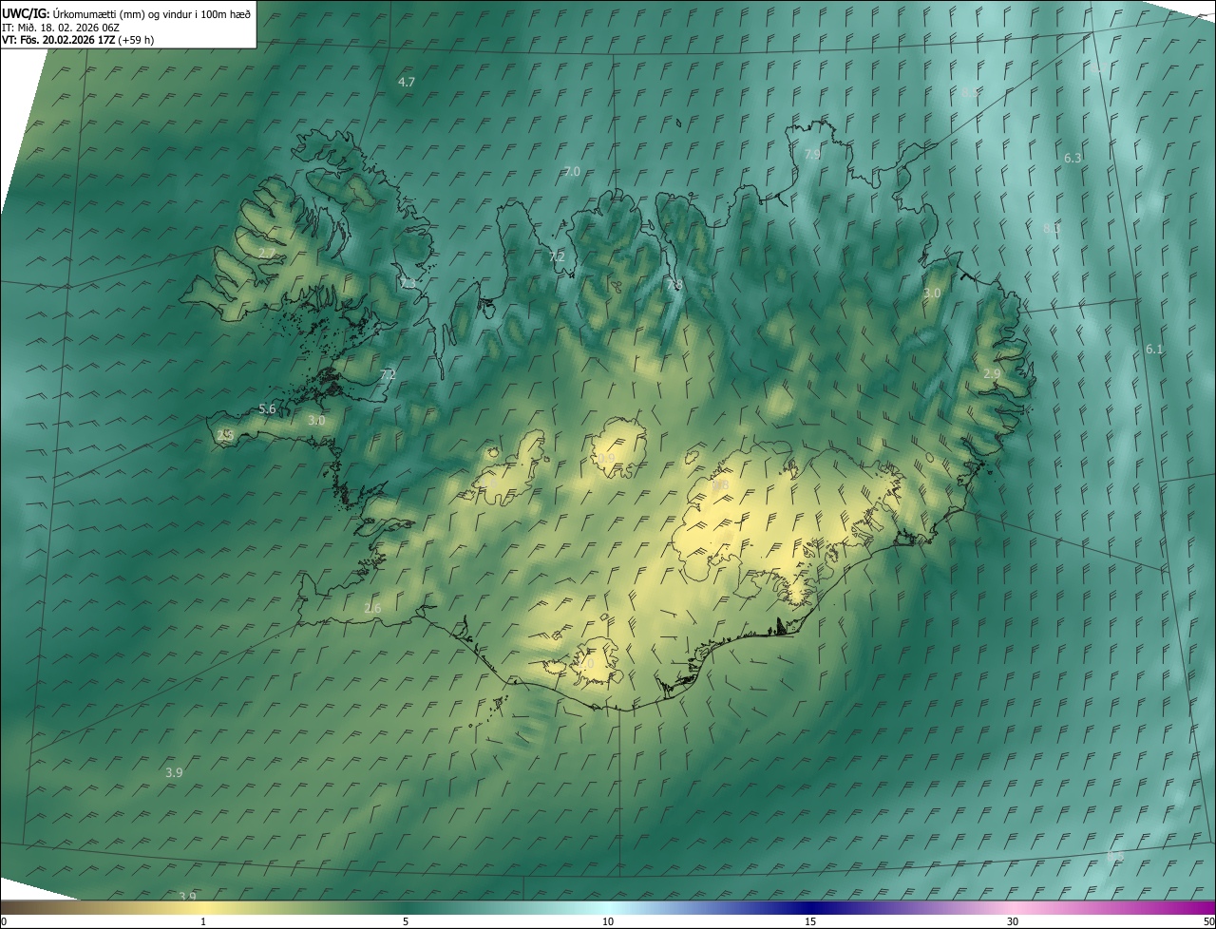Click tick label 5 on the color scale

tap(406, 922)
